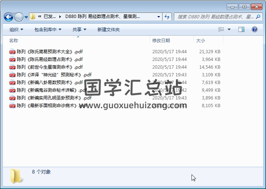Change view with the view mode icon
This screenshot has width=266, height=189.
pyautogui.click(x=221, y=29)
